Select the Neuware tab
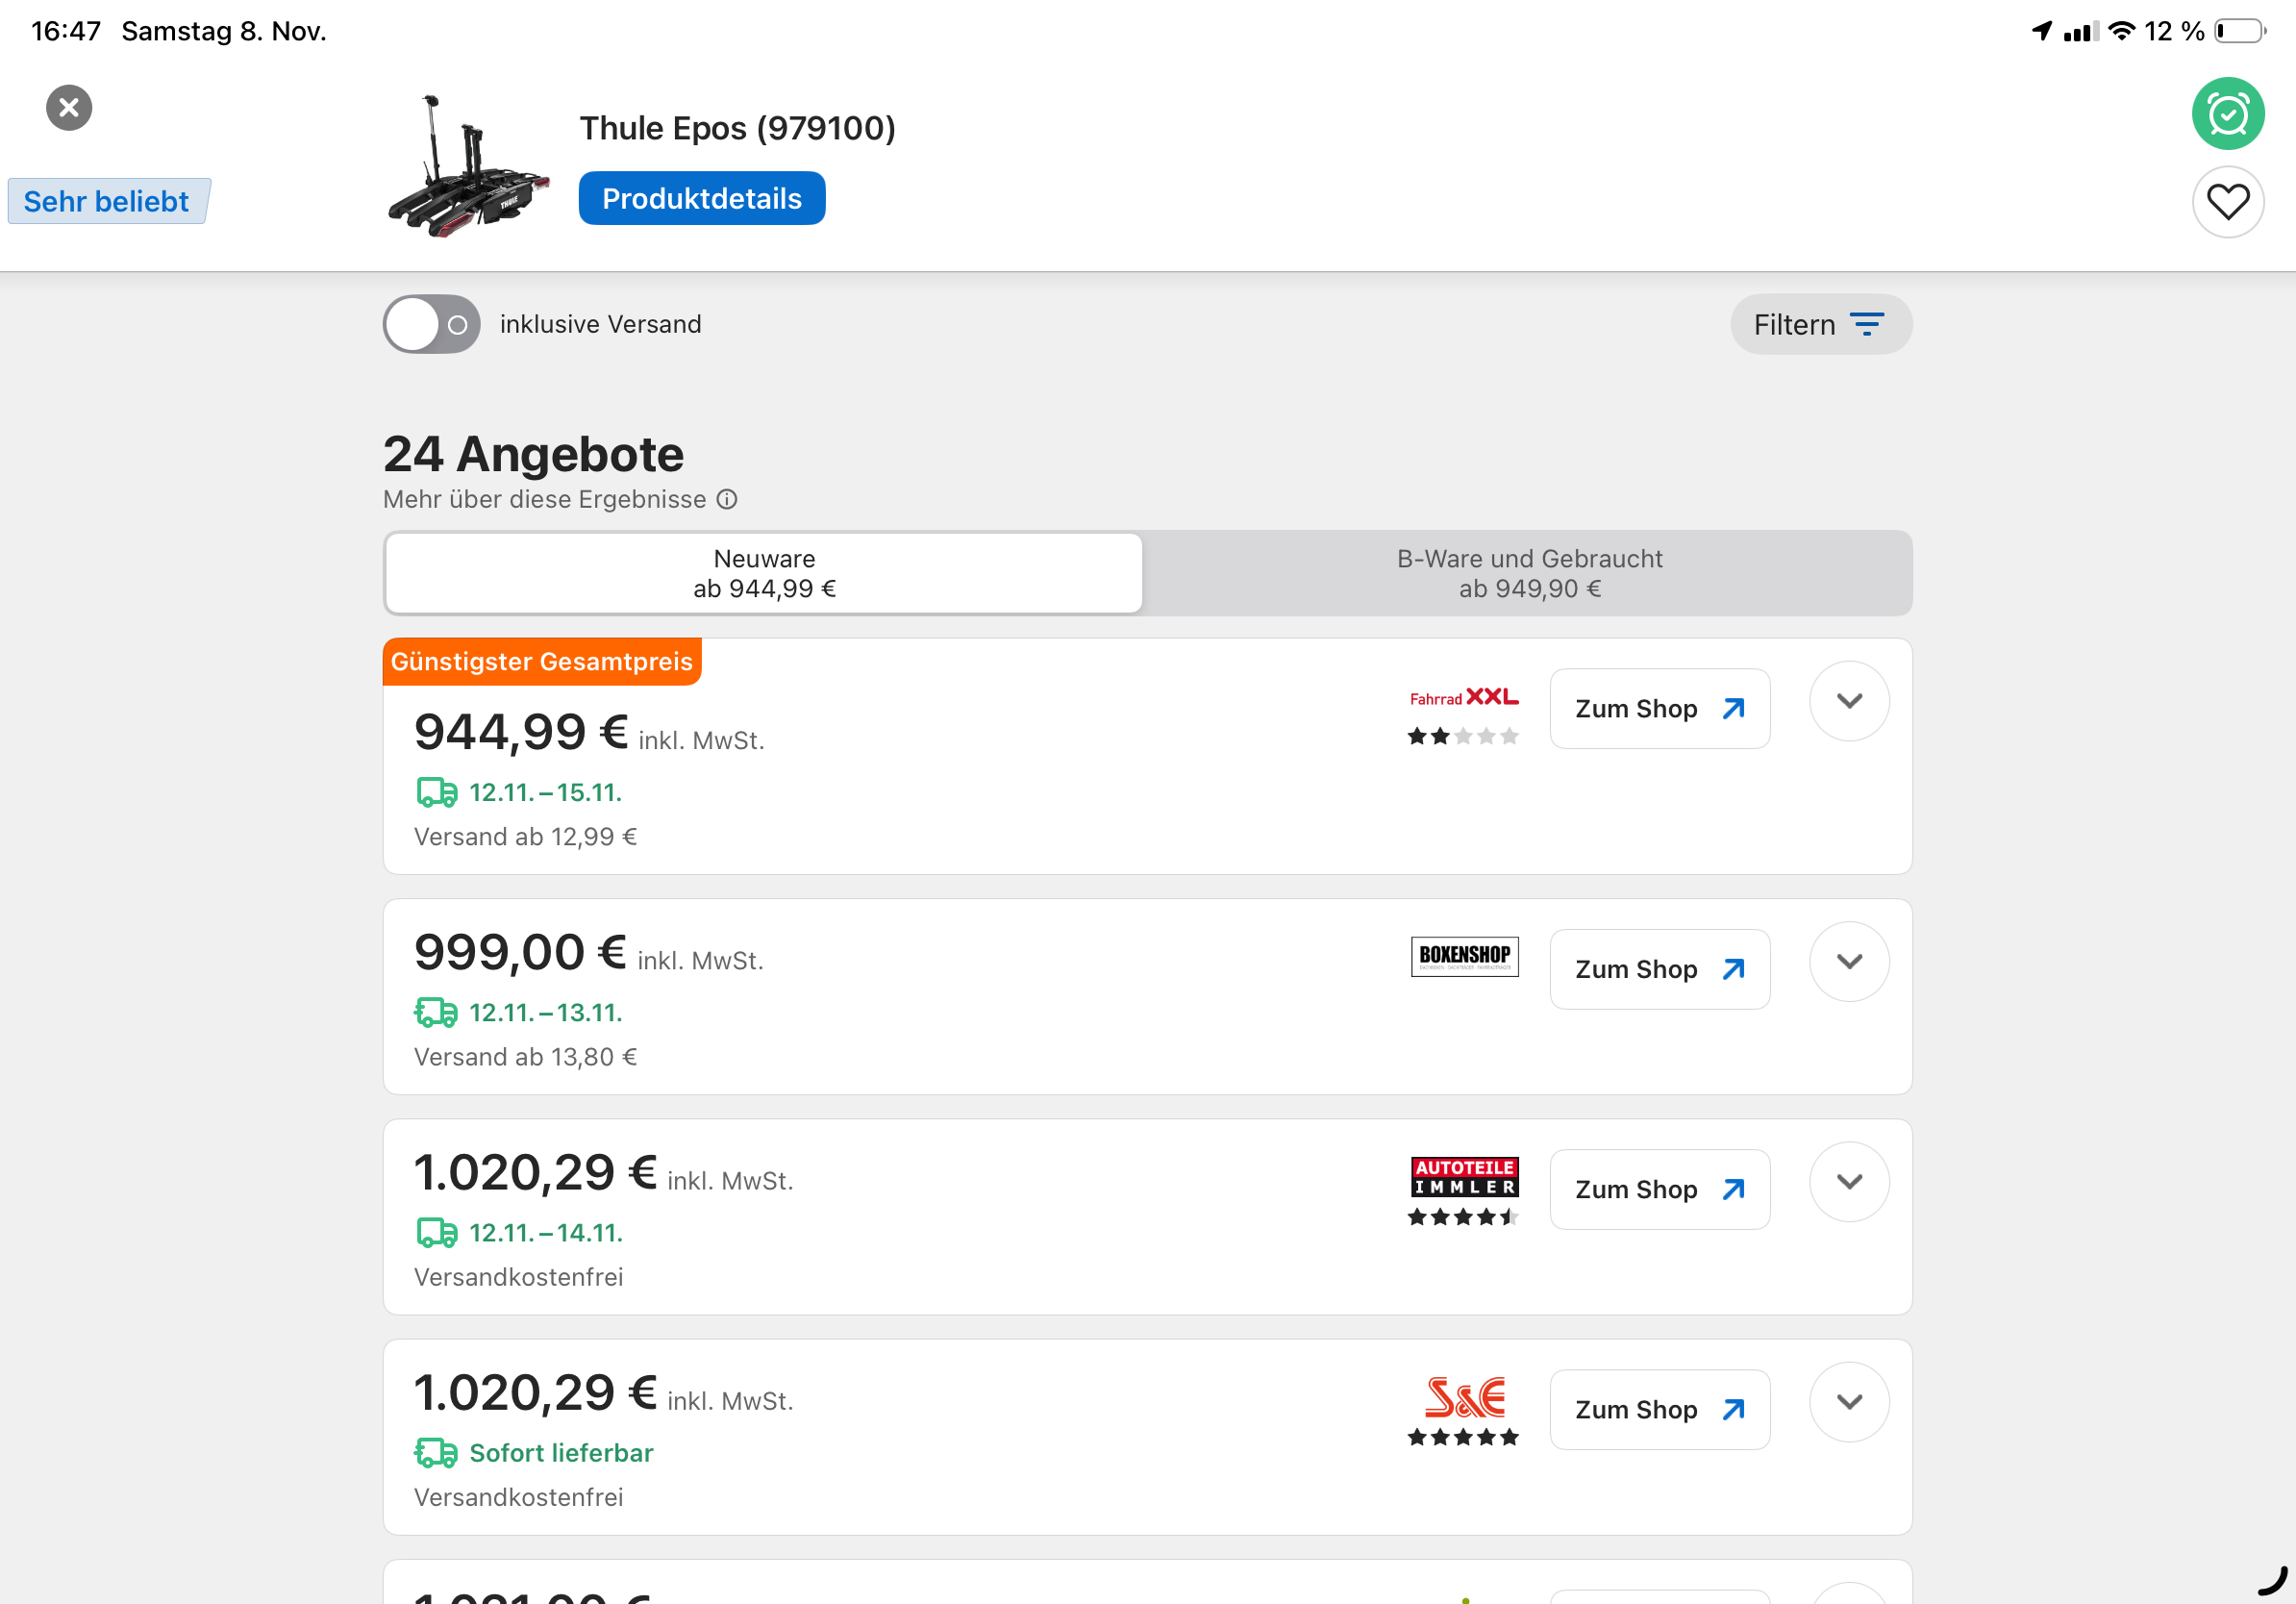 coord(764,573)
